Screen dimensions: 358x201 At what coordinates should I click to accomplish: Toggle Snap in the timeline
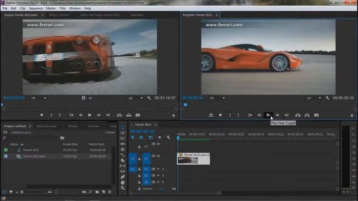click(142, 137)
